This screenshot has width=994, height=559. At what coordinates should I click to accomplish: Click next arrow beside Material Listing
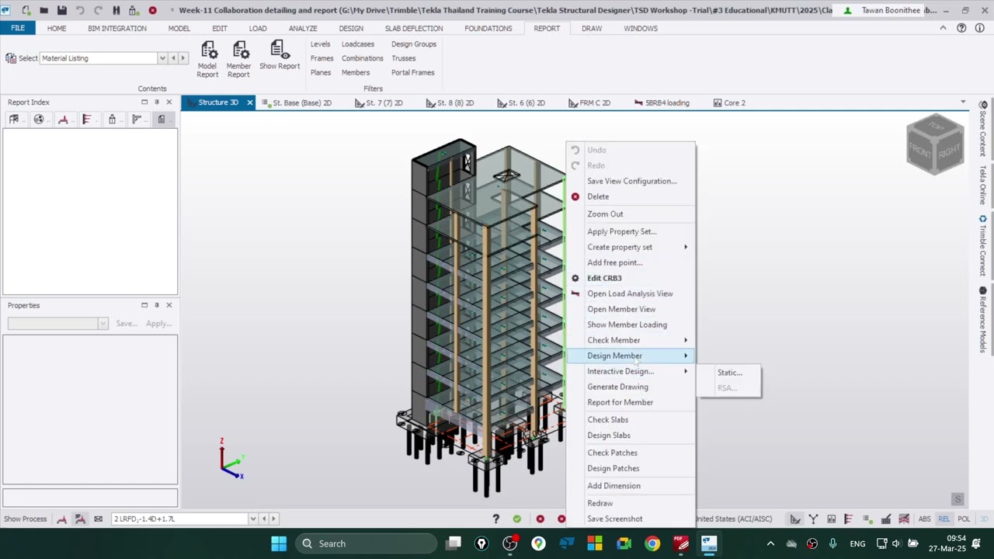point(183,58)
